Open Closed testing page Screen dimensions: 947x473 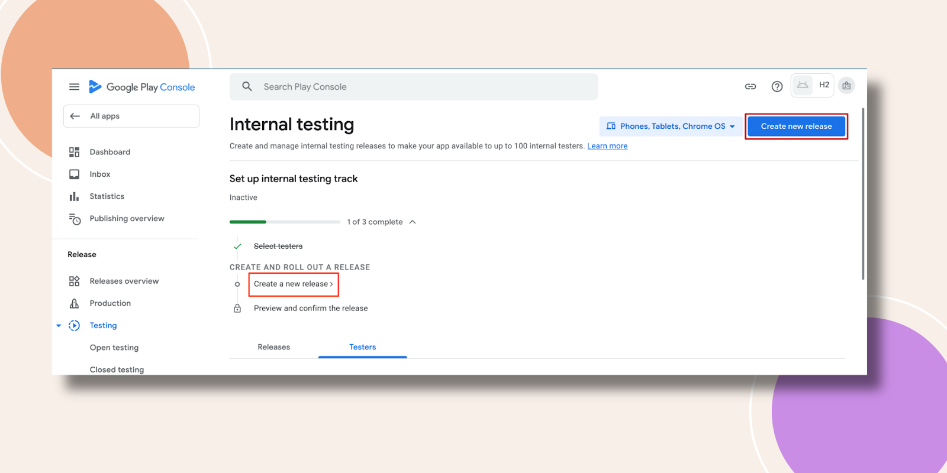tap(117, 370)
